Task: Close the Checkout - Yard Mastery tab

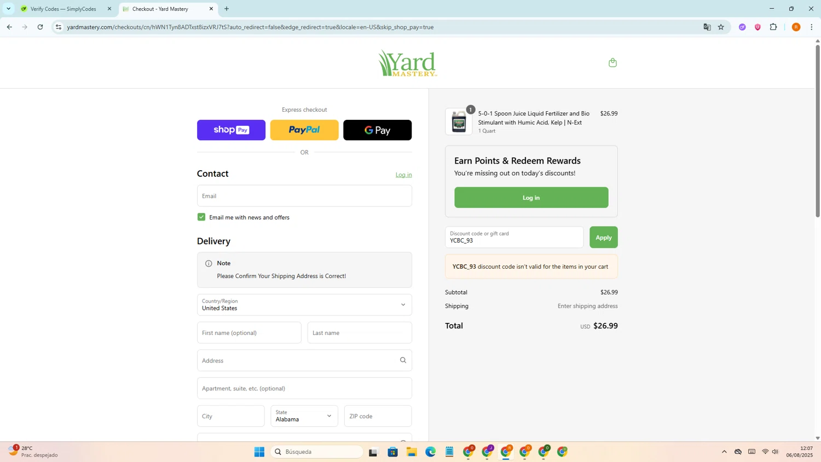Action: [x=211, y=9]
